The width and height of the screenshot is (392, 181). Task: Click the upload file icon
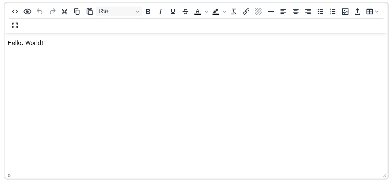point(357,12)
